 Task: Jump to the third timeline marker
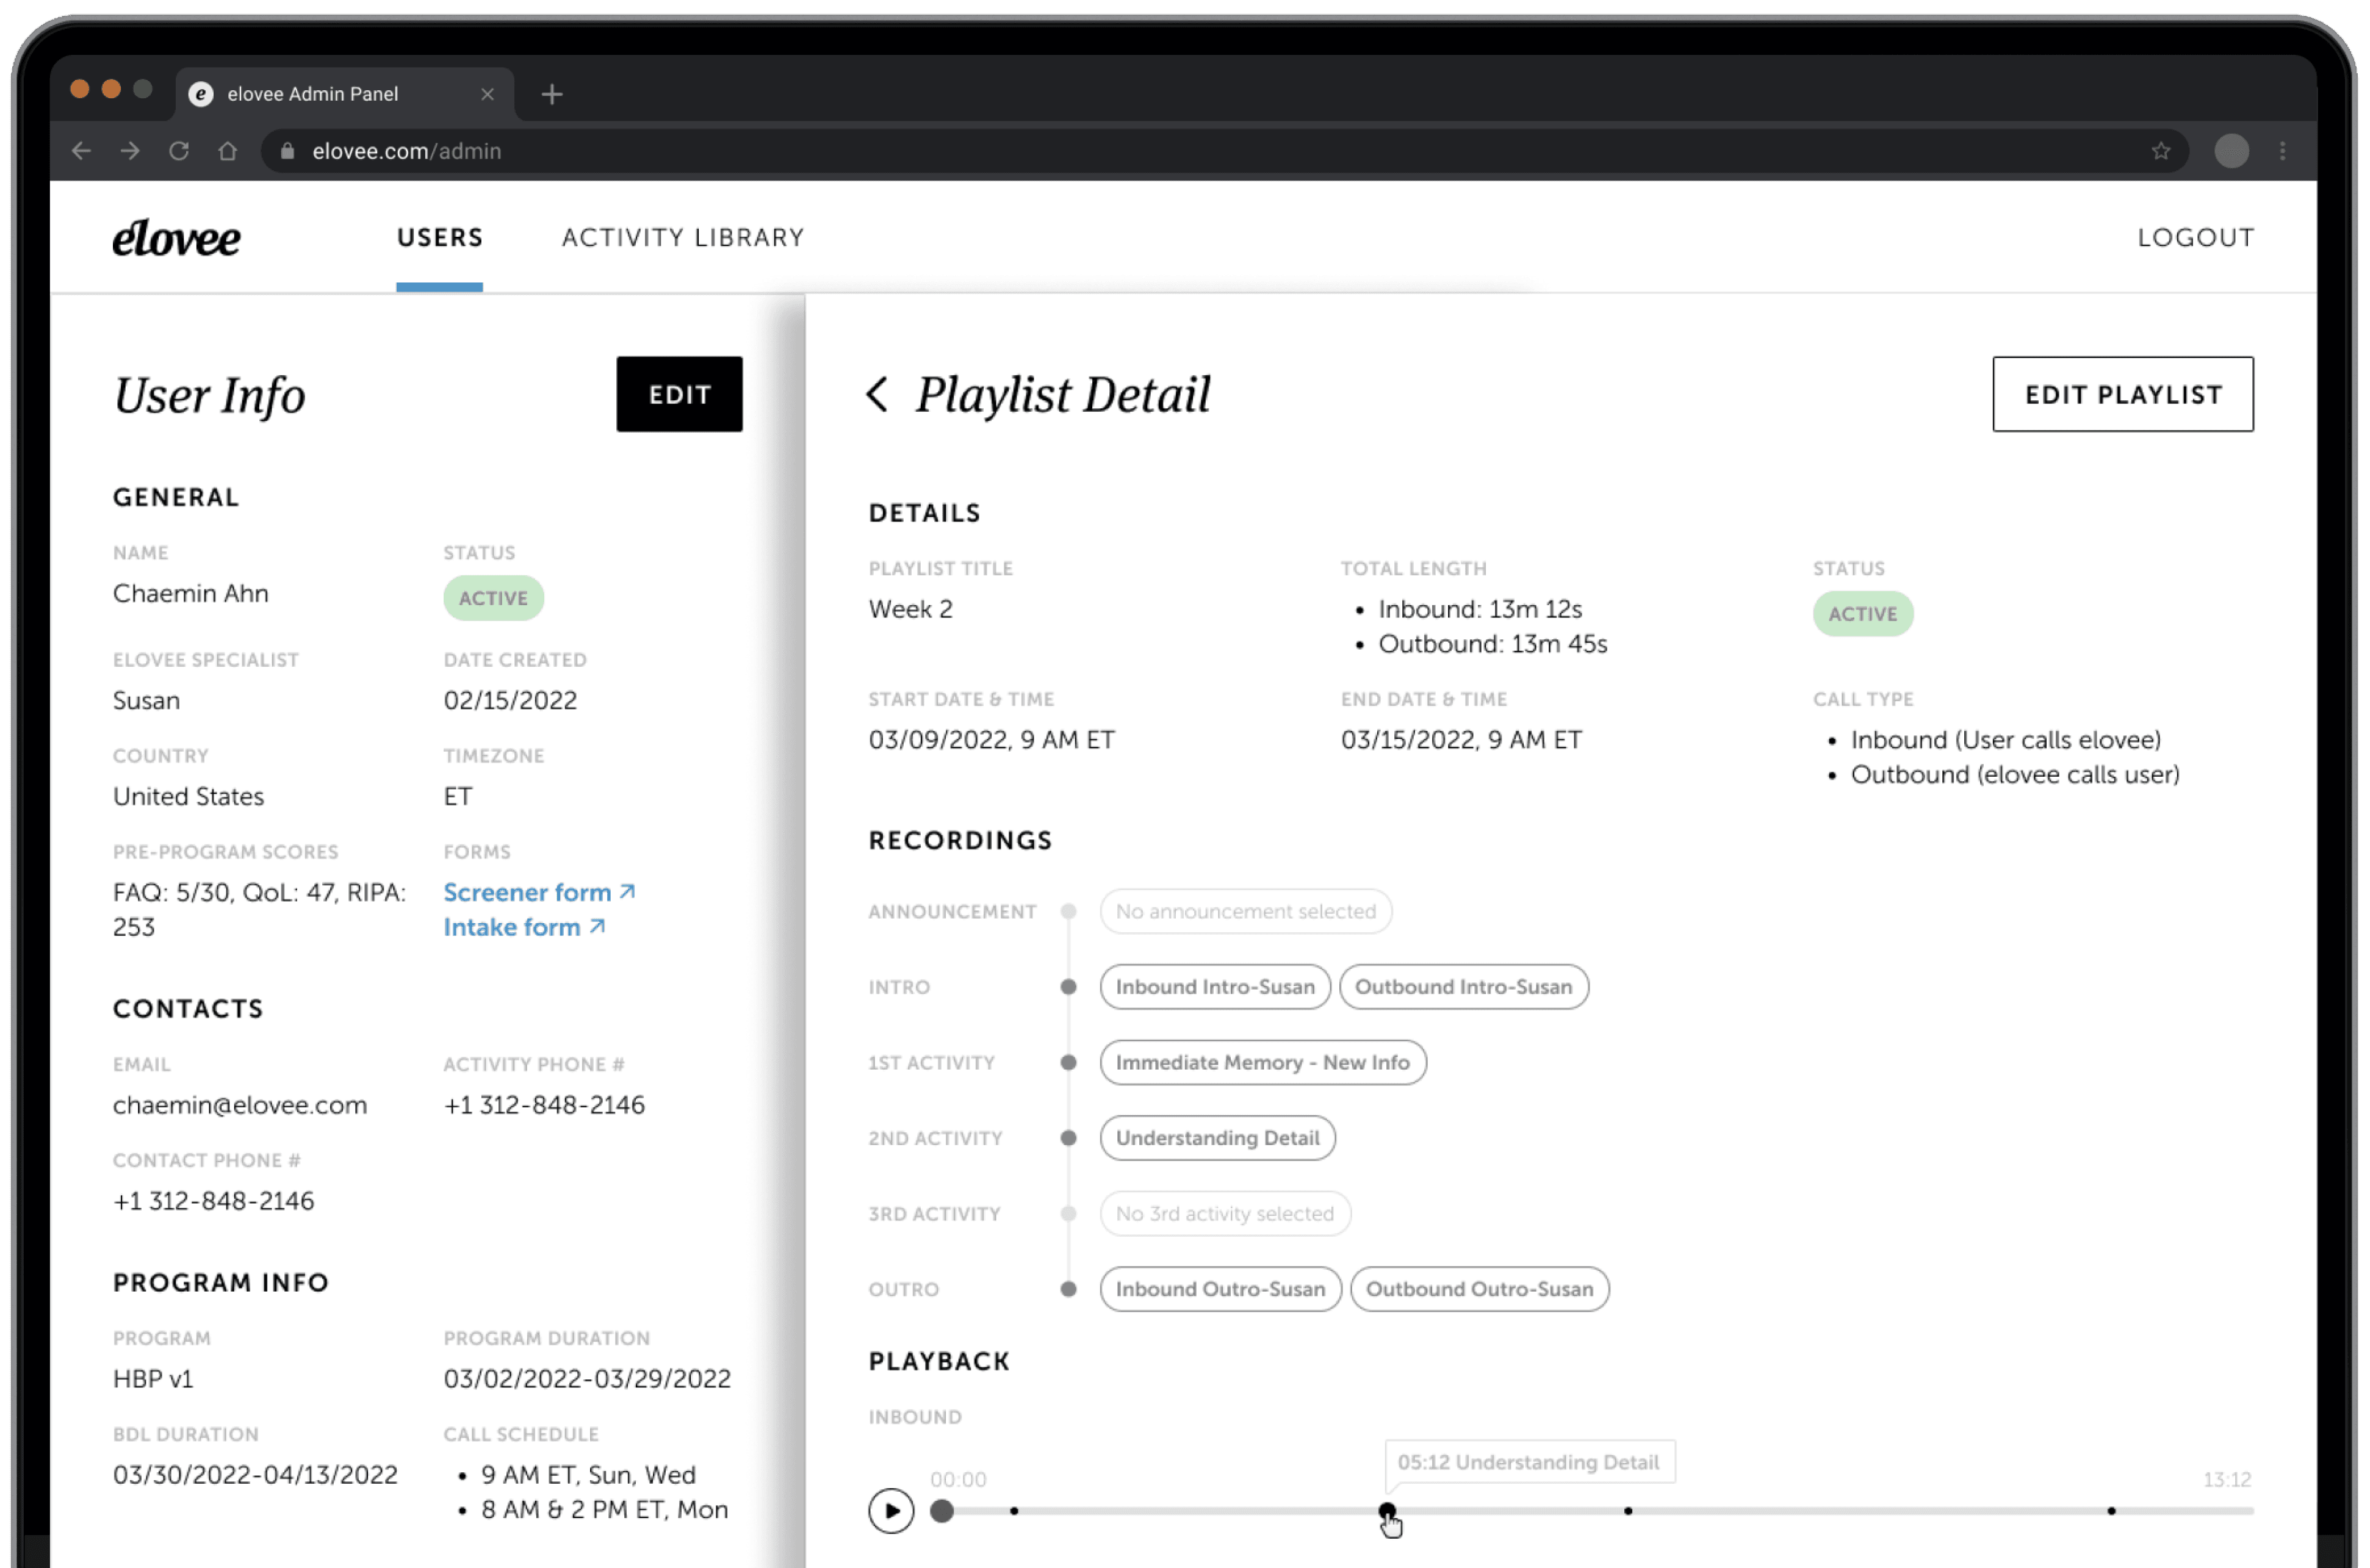[1628, 1511]
